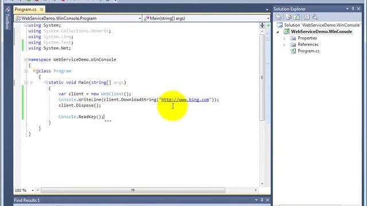The width and height of the screenshot is (367, 206).
Task: Click the vertical scrollbar down arrow
Action: tap(262, 184)
